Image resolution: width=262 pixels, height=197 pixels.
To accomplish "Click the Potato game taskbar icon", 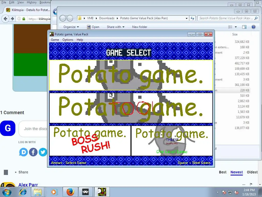I will (102, 192).
